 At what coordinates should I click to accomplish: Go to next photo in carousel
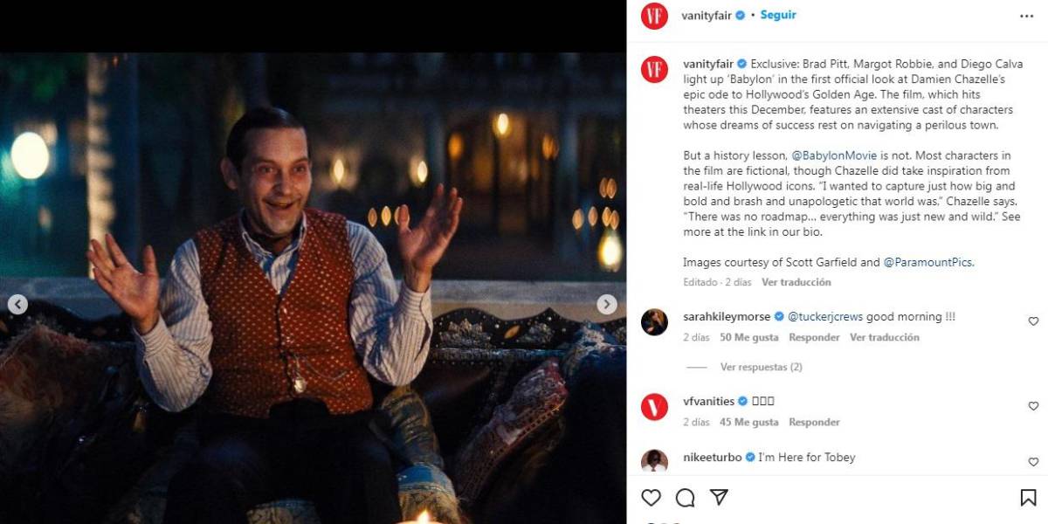point(607,304)
